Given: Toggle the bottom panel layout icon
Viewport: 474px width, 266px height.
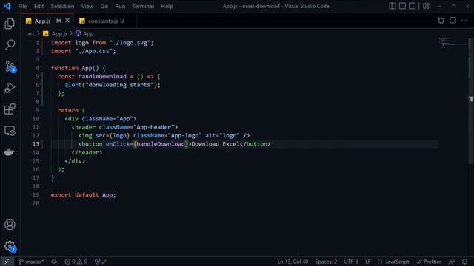Looking at the screenshot, I should click(402, 6).
